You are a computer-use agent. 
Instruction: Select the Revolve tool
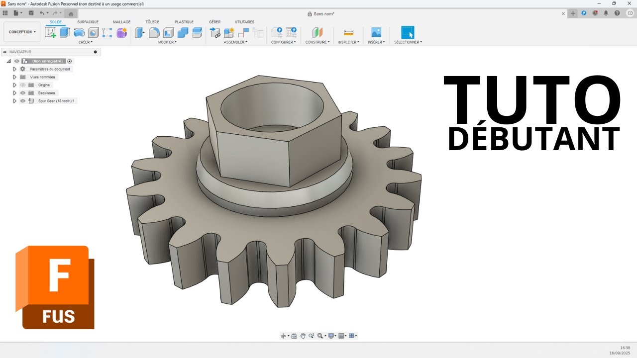point(79,33)
